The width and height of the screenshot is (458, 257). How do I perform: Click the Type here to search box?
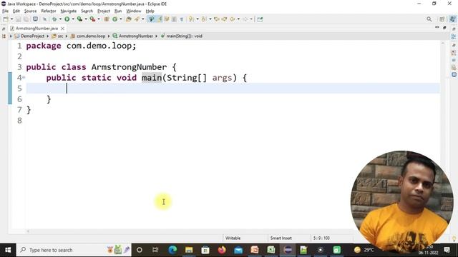pos(74,250)
